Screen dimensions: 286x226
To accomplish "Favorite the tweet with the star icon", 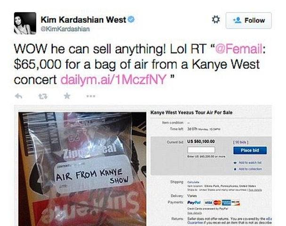I will click(x=67, y=96).
